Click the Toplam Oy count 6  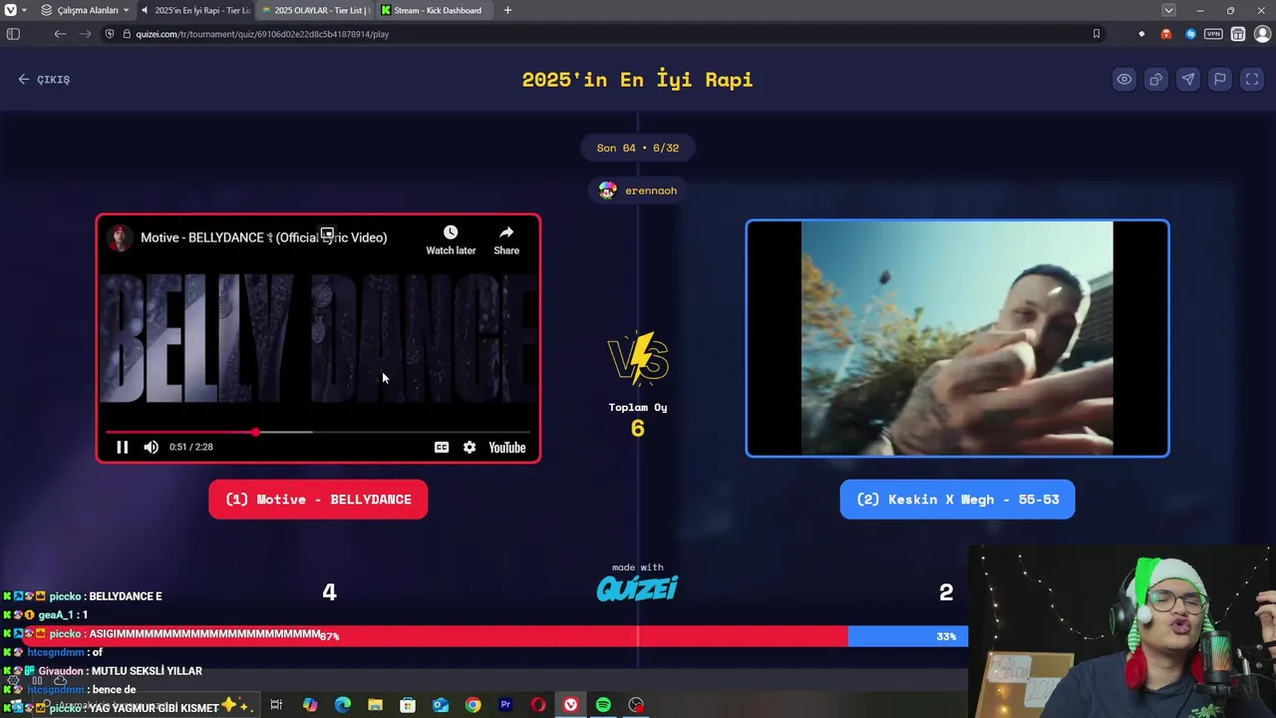click(638, 429)
